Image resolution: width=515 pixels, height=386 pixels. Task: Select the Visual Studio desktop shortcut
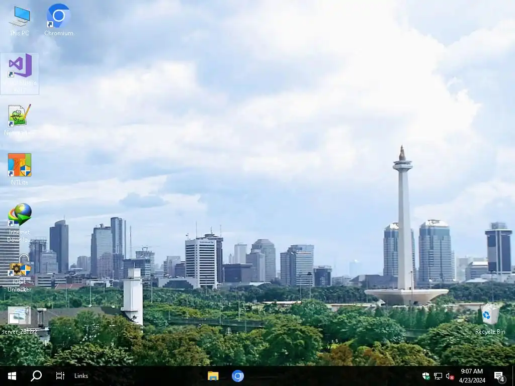click(x=20, y=73)
